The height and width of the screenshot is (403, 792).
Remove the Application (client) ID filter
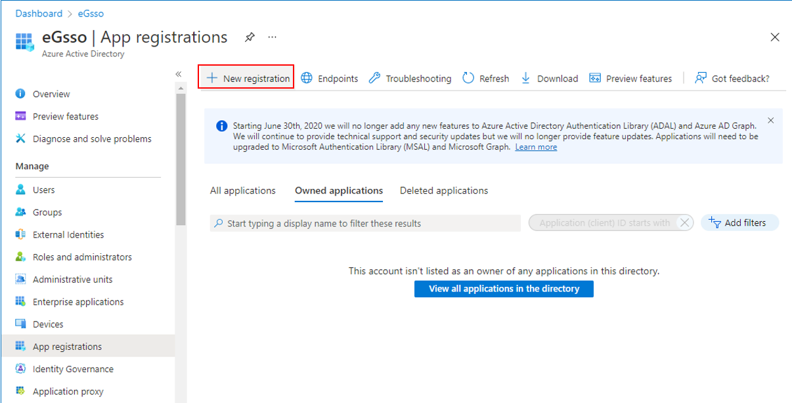685,223
